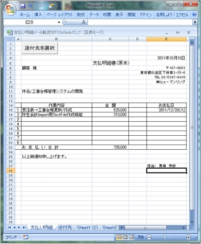Switch to Normal view in the status bar
This screenshot has height=244, width=201.
click(x=119, y=237)
